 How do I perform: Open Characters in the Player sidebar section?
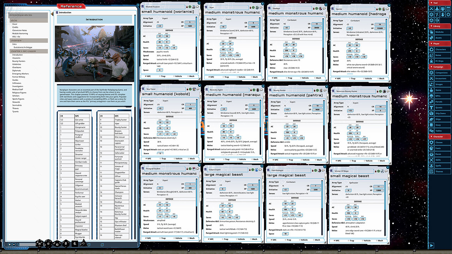point(440,49)
